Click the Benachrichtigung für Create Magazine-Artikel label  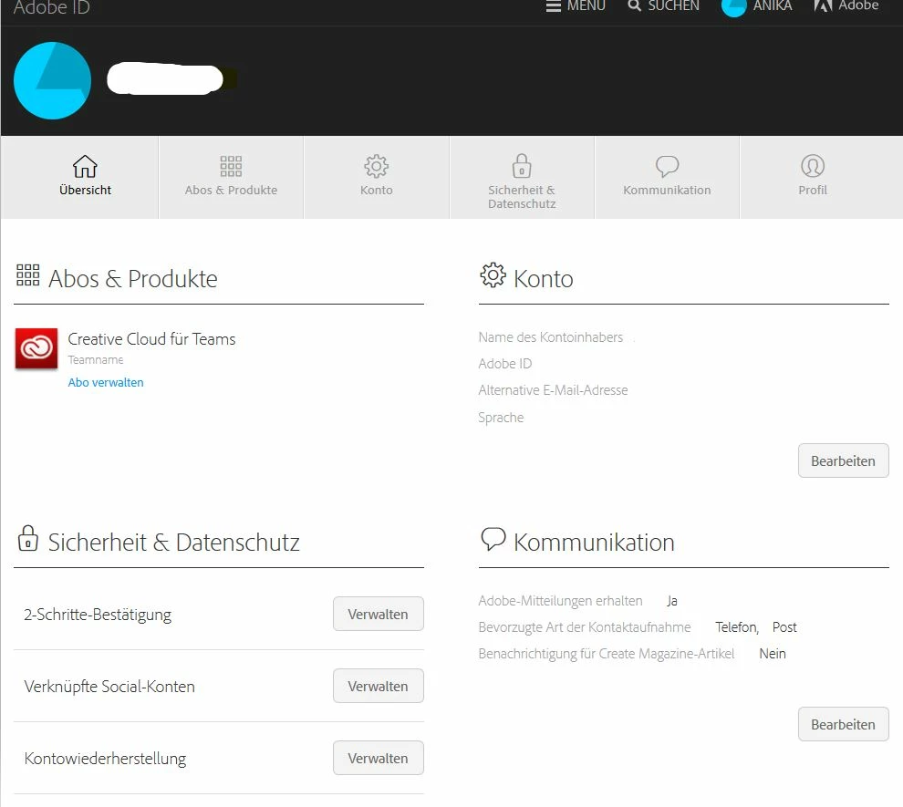point(607,654)
